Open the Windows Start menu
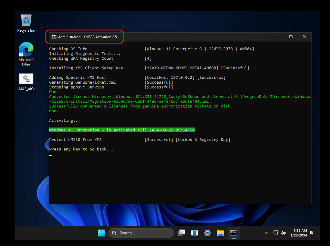The image size is (330, 246). click(x=101, y=233)
